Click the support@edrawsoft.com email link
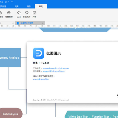This screenshot has height=118, width=118. [x=54, y=71]
